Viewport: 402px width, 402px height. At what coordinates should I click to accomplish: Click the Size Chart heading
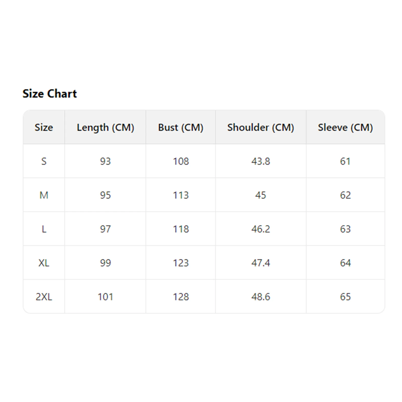point(49,94)
